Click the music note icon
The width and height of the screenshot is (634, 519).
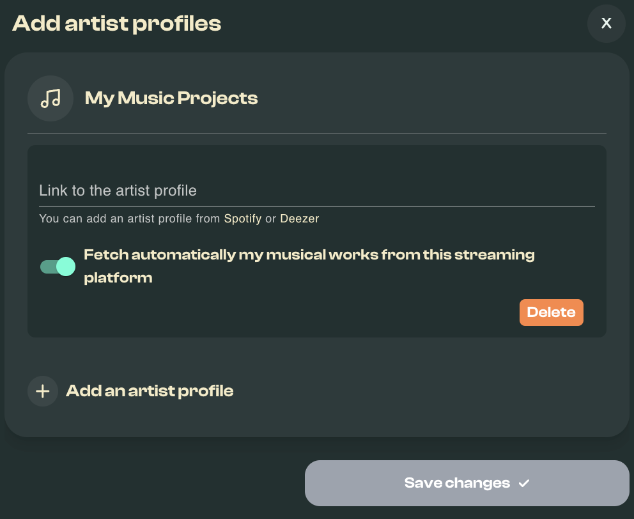pos(50,98)
